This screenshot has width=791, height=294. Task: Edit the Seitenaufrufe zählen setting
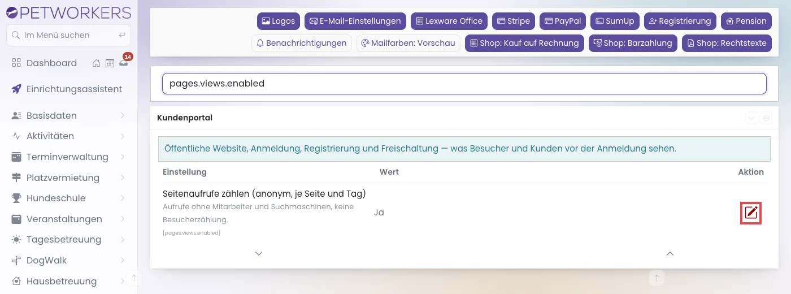pos(751,213)
